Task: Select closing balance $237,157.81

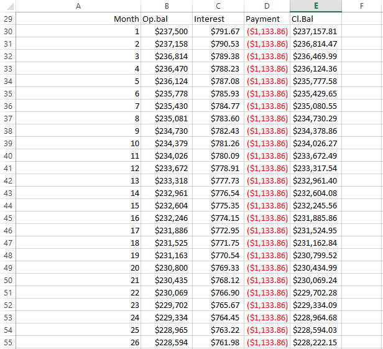Action: (316, 31)
